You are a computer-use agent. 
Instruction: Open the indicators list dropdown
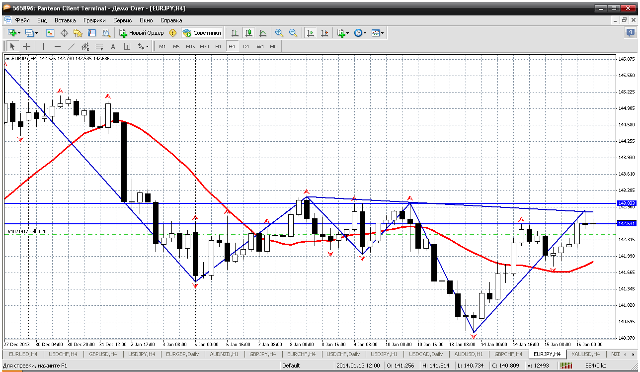[x=343, y=33]
